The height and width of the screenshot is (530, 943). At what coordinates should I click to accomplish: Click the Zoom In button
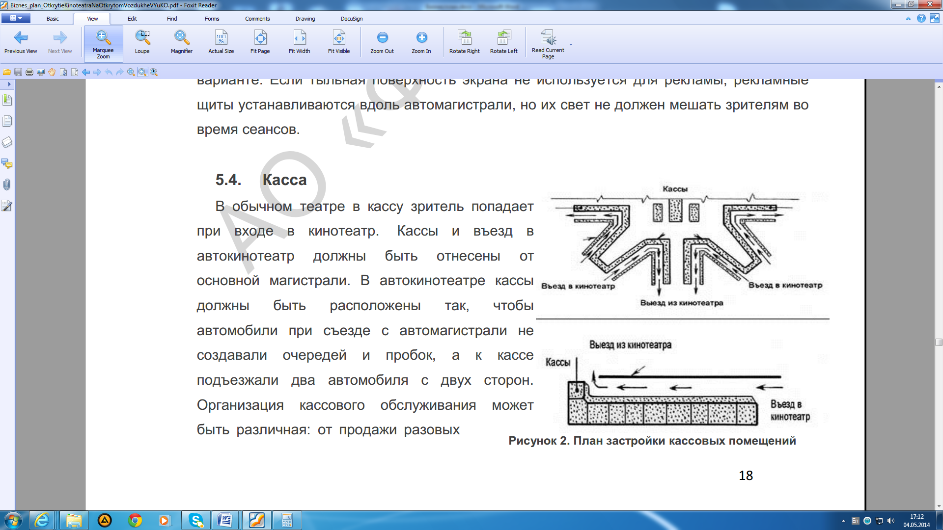[421, 42]
